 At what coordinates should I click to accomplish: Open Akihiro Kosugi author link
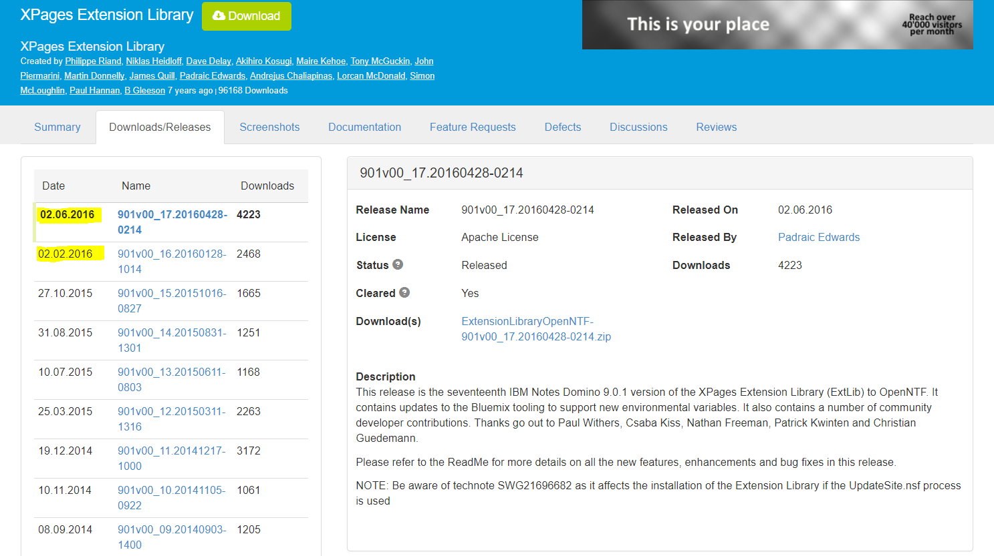[264, 61]
